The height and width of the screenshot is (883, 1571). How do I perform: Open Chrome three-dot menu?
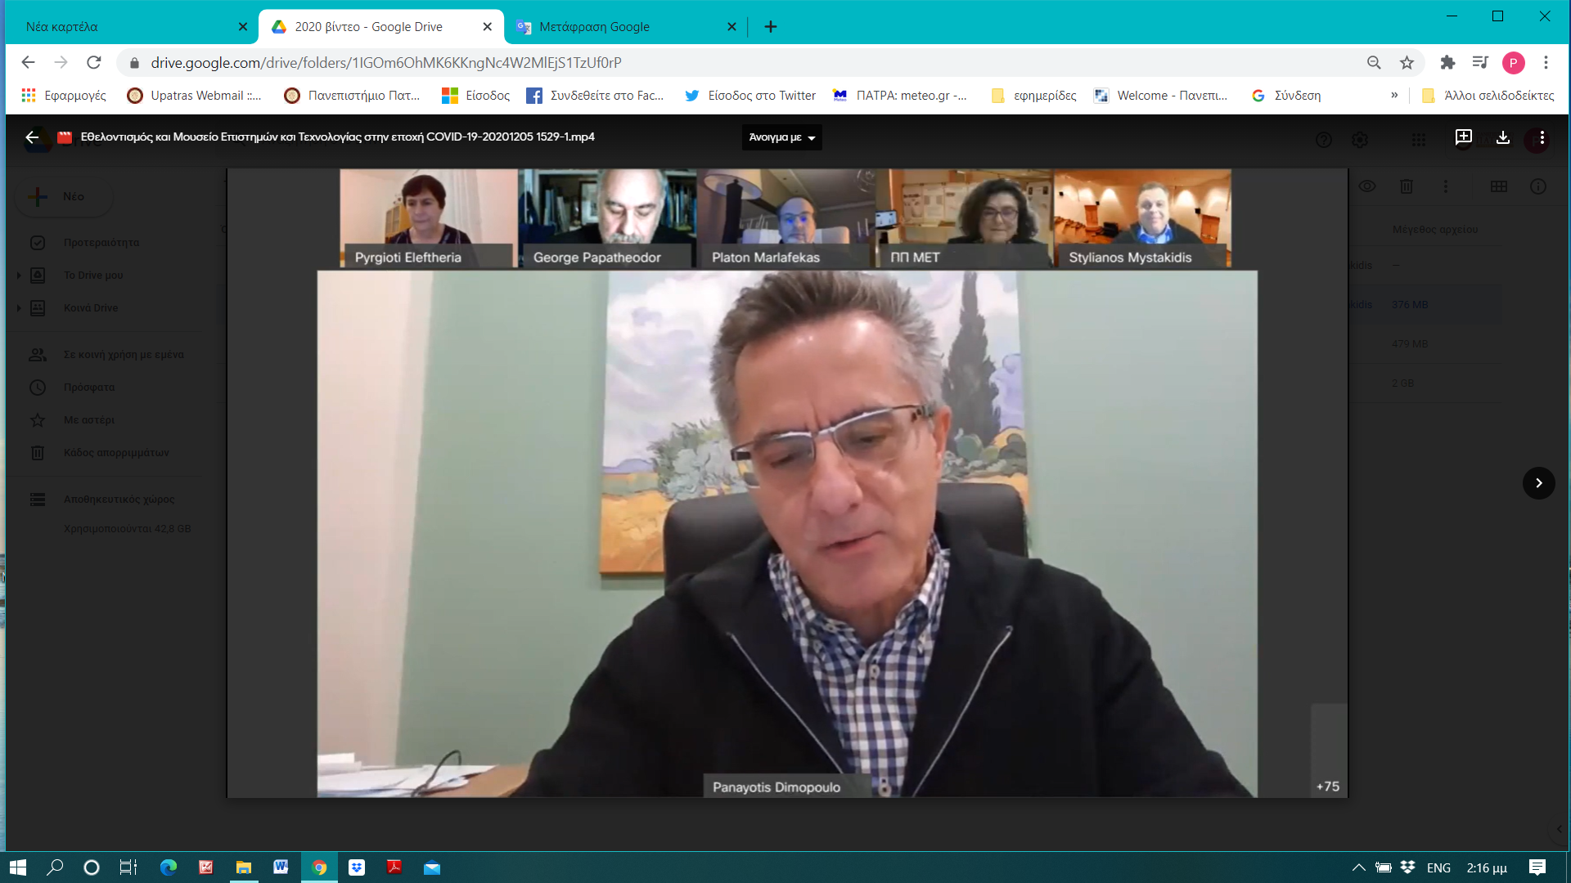tap(1546, 62)
